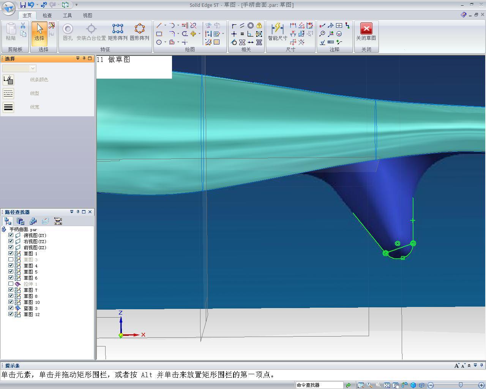
Task: Open the Layers tab in PathFinder
Action: pyautogui.click(x=45, y=221)
